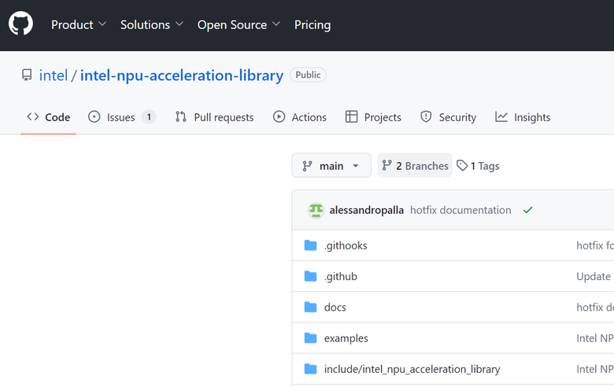Viewport: 614px width, 387px height.
Task: Click the green commit status checkmark
Action: (x=528, y=210)
